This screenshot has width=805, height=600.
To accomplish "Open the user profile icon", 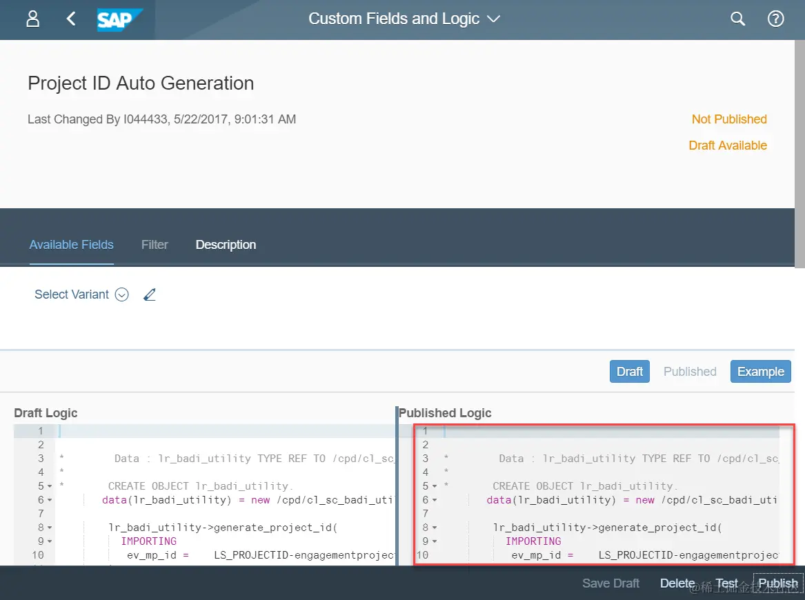I will click(x=32, y=19).
